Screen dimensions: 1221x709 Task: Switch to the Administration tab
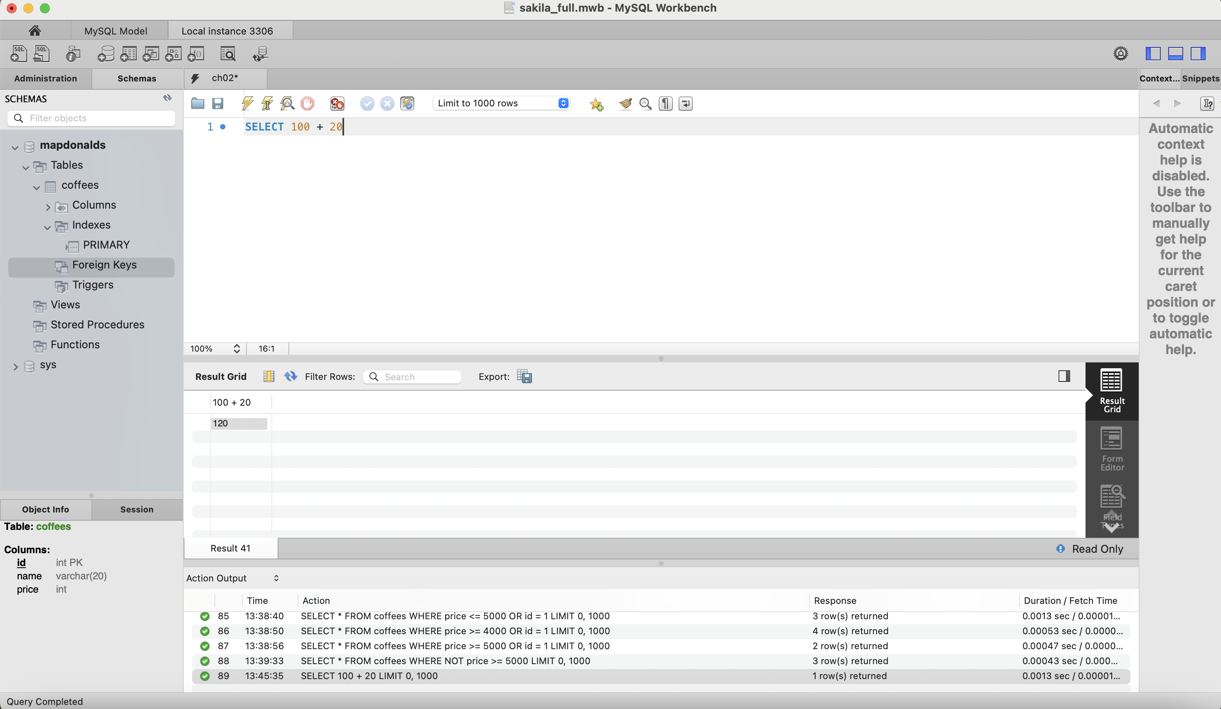coord(46,79)
